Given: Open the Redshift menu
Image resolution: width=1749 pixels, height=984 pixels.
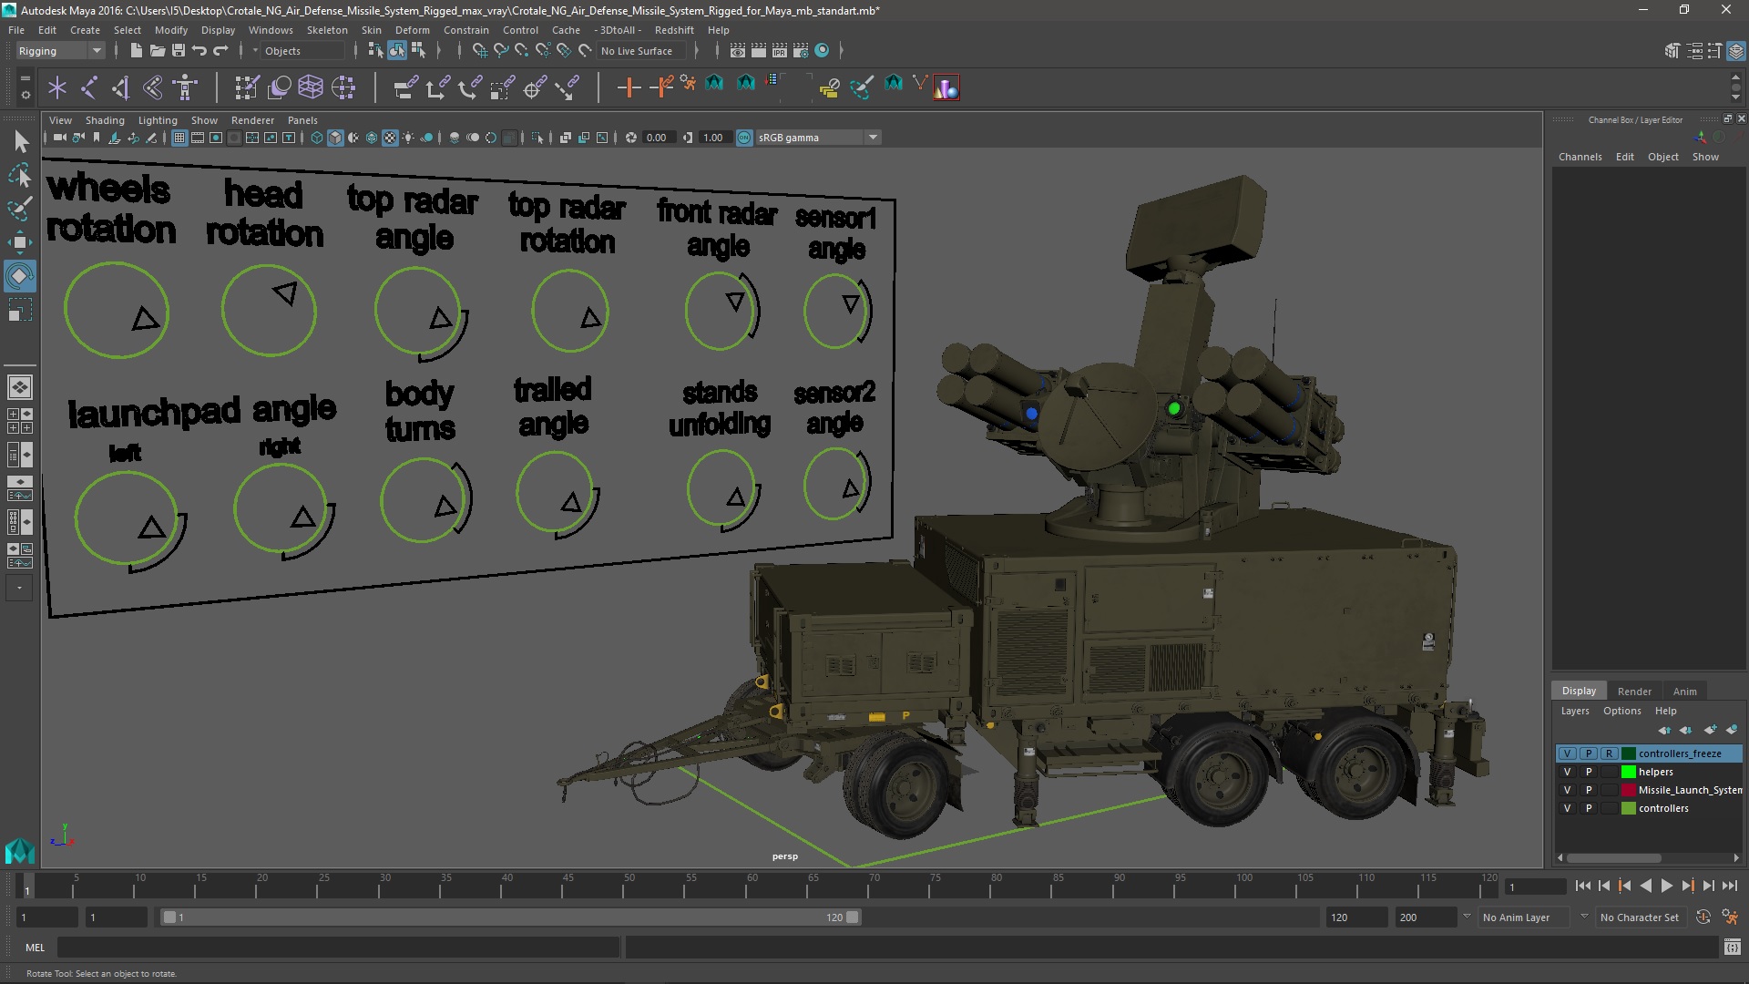Looking at the screenshot, I should click(x=674, y=30).
